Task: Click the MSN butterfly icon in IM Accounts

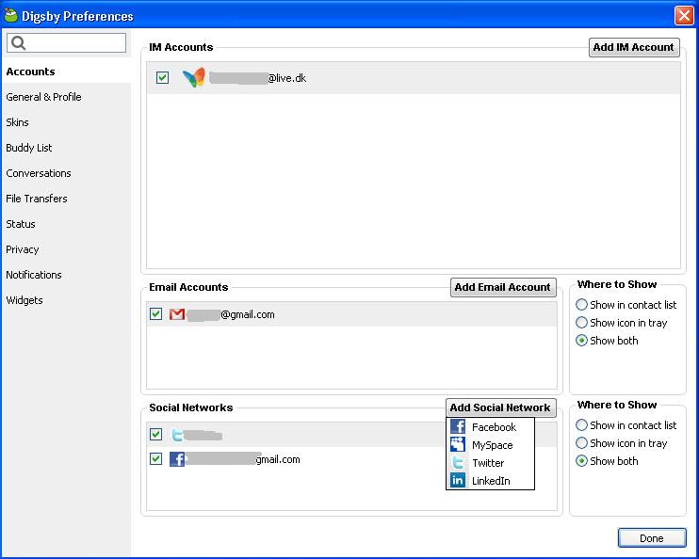Action: tap(194, 78)
